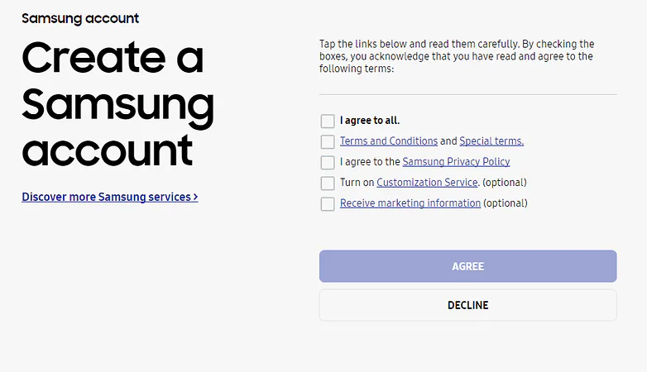Click the DECLINE button
Image resolution: width=647 pixels, height=372 pixels.
[468, 305]
